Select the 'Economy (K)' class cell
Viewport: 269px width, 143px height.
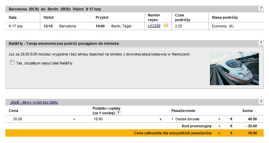(223, 26)
